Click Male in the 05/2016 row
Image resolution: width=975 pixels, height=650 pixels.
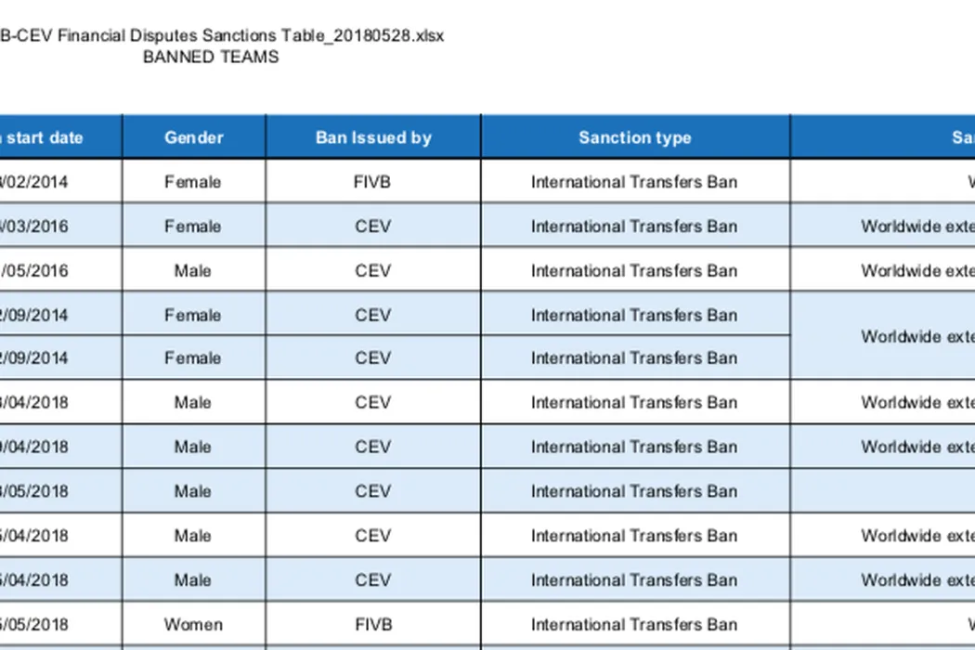point(193,271)
